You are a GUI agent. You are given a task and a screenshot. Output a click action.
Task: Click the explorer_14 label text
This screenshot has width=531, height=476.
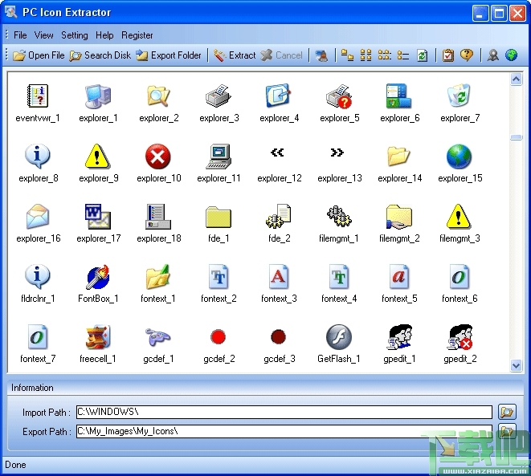coord(399,178)
